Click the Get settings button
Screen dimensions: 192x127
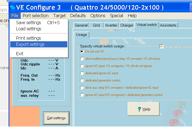coord(56,118)
